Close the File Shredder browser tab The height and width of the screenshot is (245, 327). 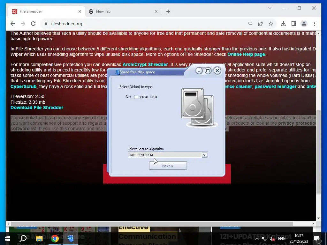point(80,11)
